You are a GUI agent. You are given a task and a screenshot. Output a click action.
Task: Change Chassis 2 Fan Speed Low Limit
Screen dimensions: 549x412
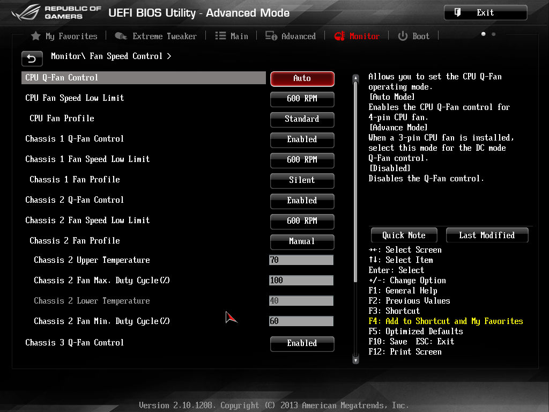pyautogui.click(x=302, y=220)
